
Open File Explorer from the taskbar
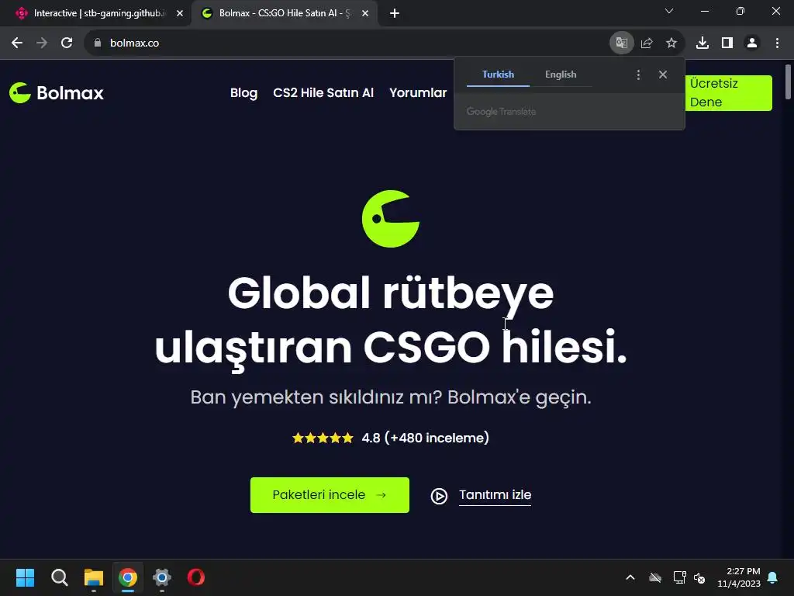pyautogui.click(x=94, y=577)
